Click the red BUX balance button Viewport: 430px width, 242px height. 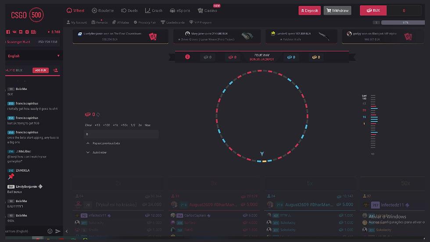pyautogui.click(x=373, y=11)
